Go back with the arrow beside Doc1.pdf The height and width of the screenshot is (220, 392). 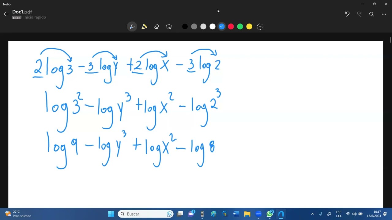pos(6,14)
